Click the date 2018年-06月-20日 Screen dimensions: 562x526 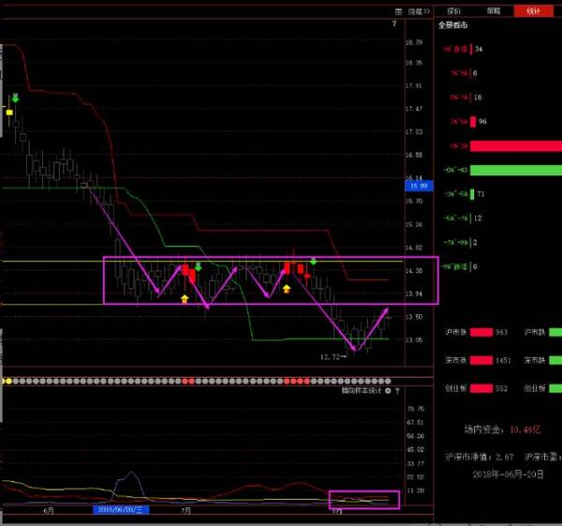(x=508, y=474)
